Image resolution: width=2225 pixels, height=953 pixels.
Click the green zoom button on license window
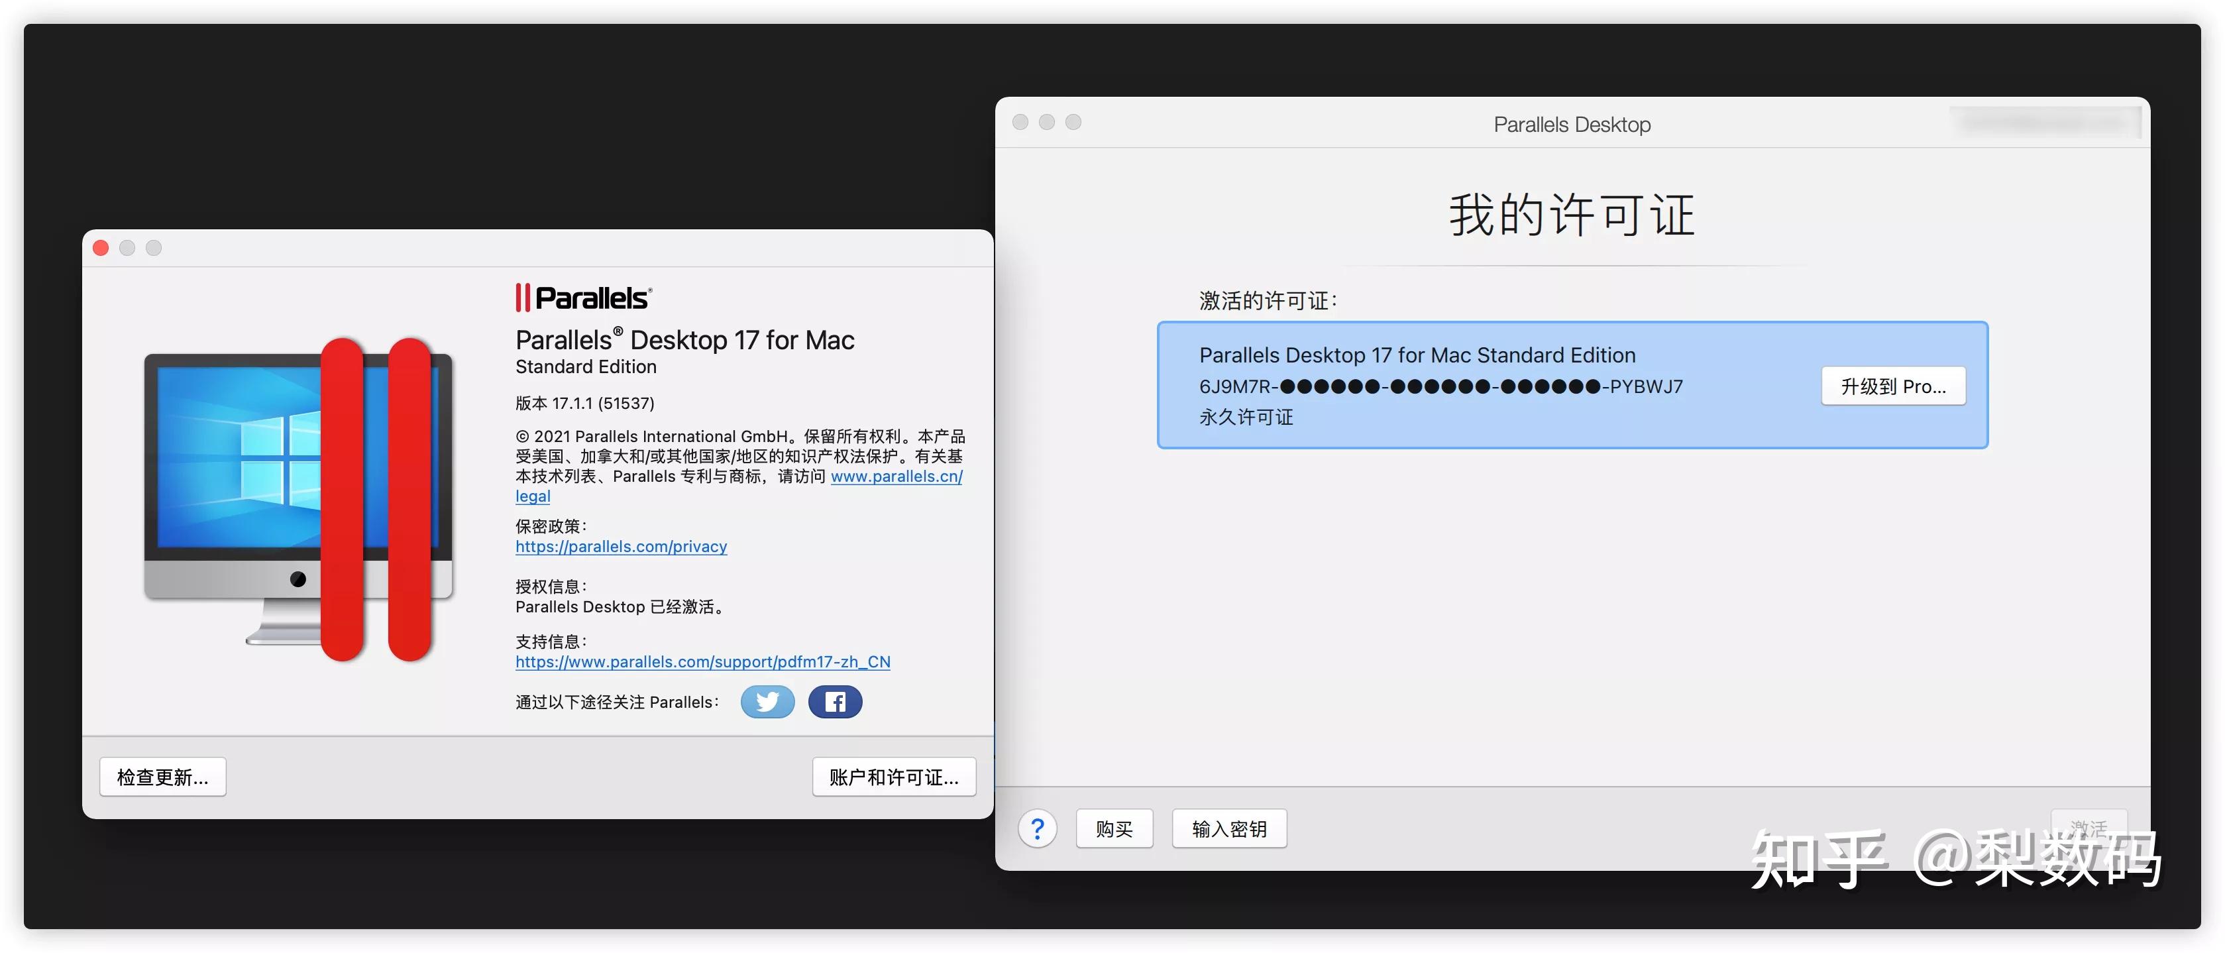click(1073, 122)
